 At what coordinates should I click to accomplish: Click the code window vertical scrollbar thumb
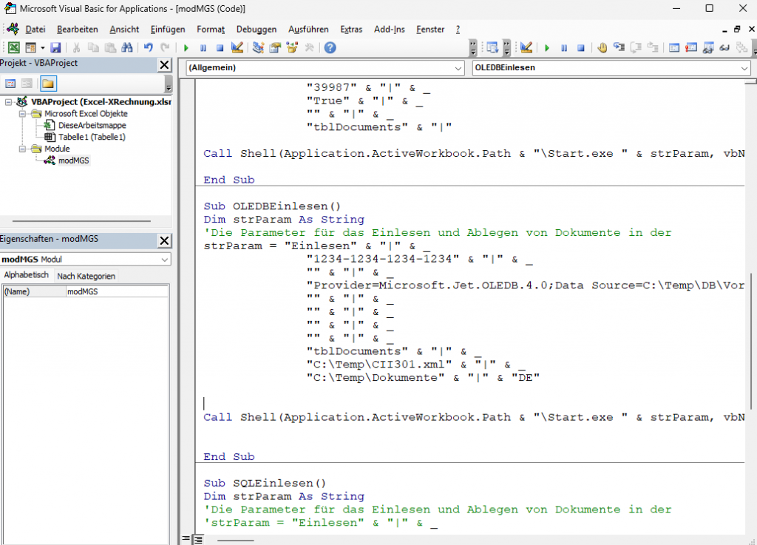(x=751, y=342)
